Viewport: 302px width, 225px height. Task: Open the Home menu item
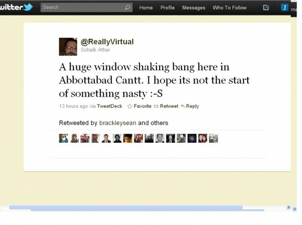(x=146, y=7)
